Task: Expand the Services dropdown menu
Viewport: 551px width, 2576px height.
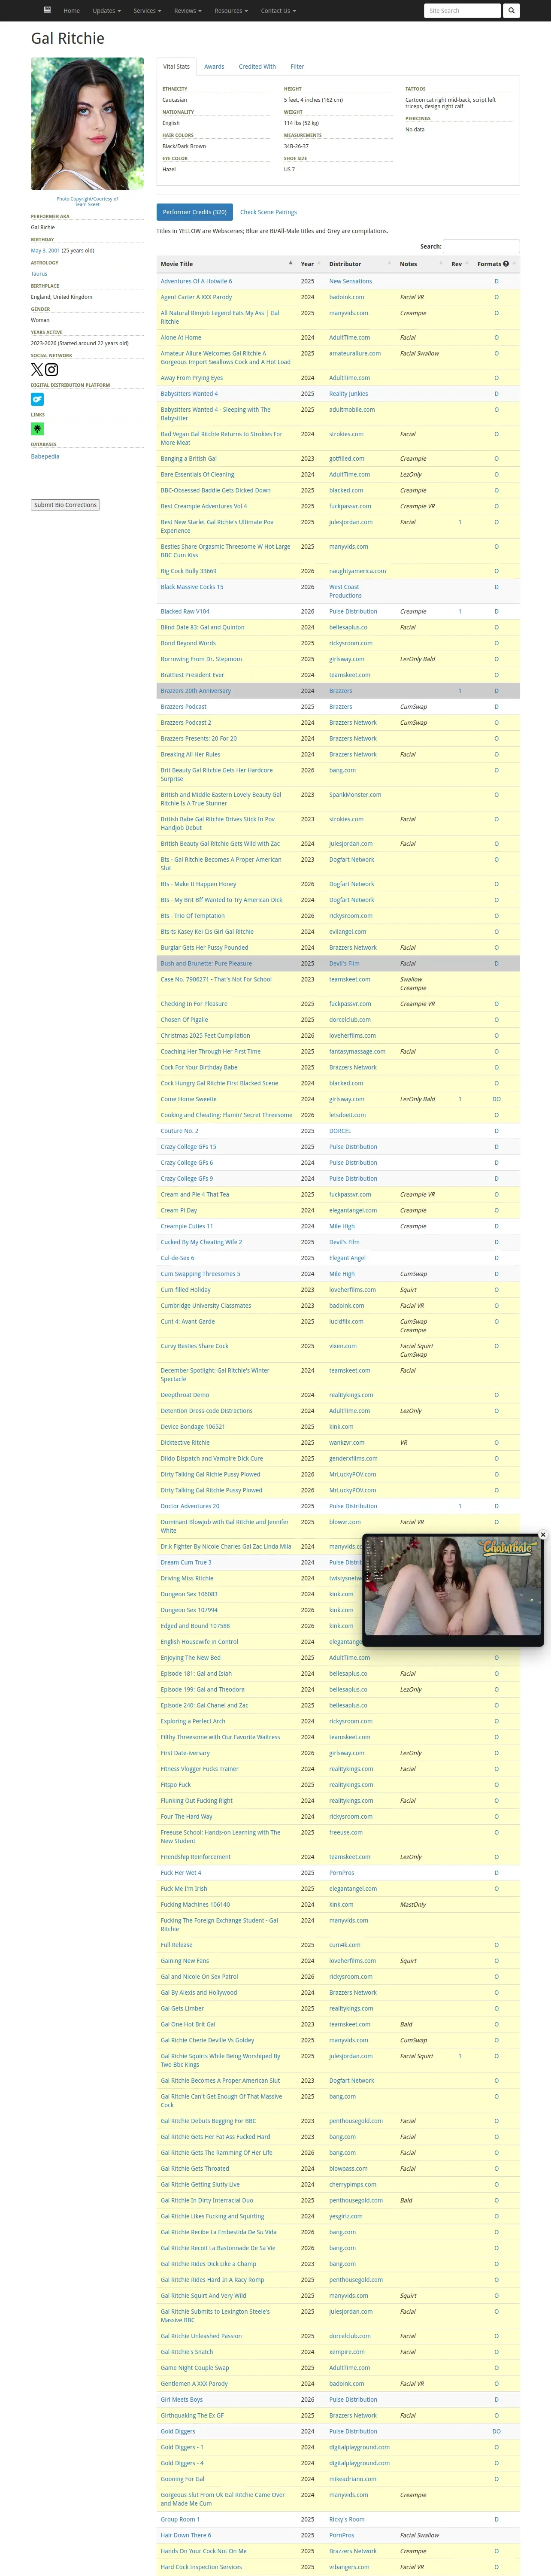Action: [x=147, y=11]
